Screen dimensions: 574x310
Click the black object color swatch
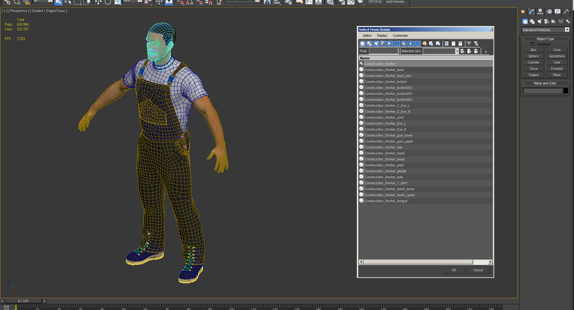565,91
